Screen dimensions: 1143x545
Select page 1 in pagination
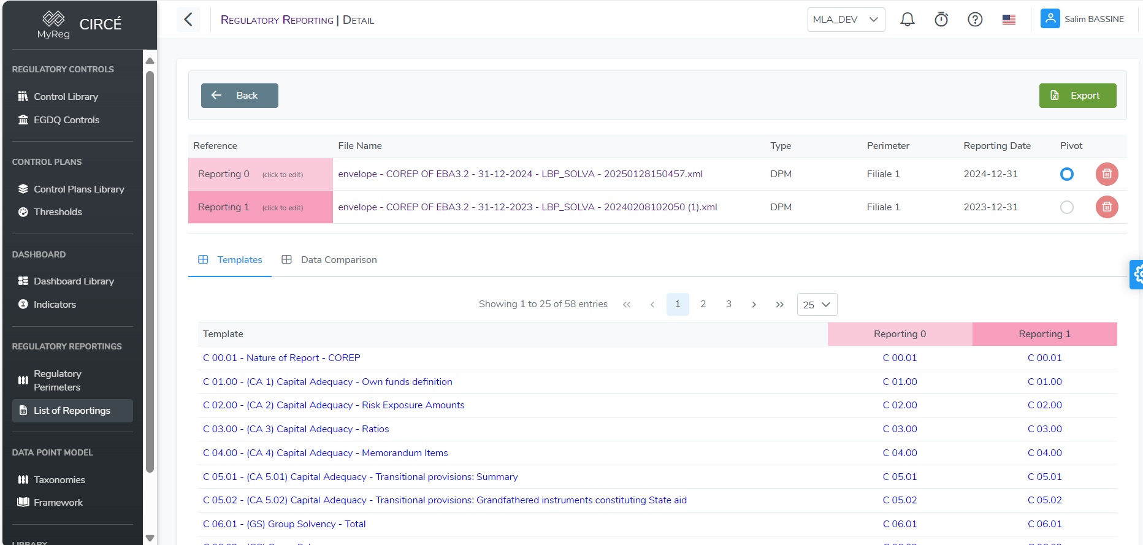coord(678,304)
